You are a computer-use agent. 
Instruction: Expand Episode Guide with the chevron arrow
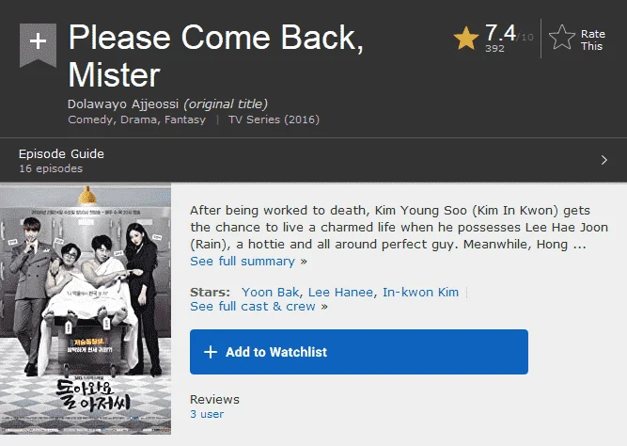pyautogui.click(x=604, y=160)
